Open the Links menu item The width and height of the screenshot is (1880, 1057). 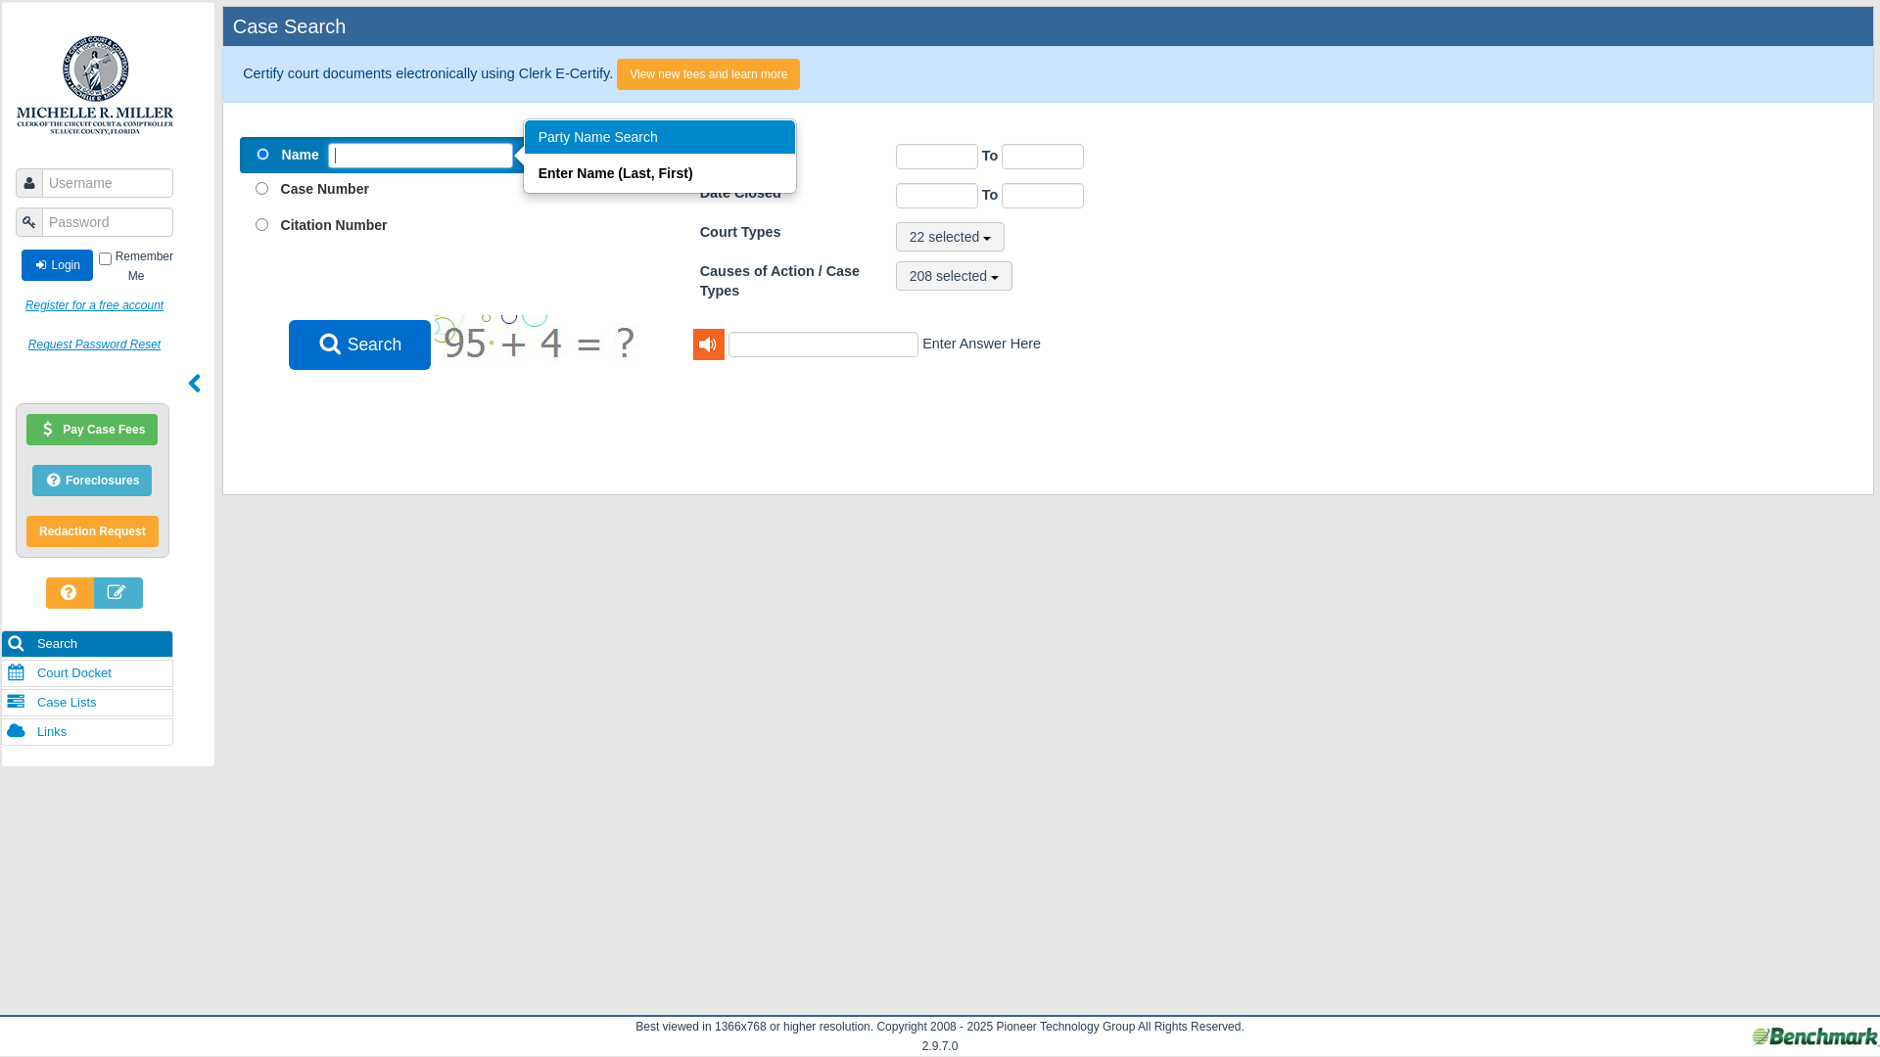pyautogui.click(x=87, y=732)
